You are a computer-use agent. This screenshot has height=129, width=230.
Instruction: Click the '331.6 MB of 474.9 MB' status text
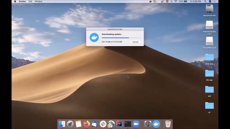tap(112, 42)
